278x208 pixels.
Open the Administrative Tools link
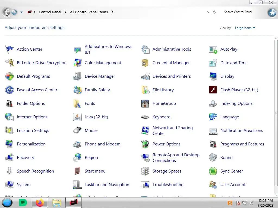172,49
